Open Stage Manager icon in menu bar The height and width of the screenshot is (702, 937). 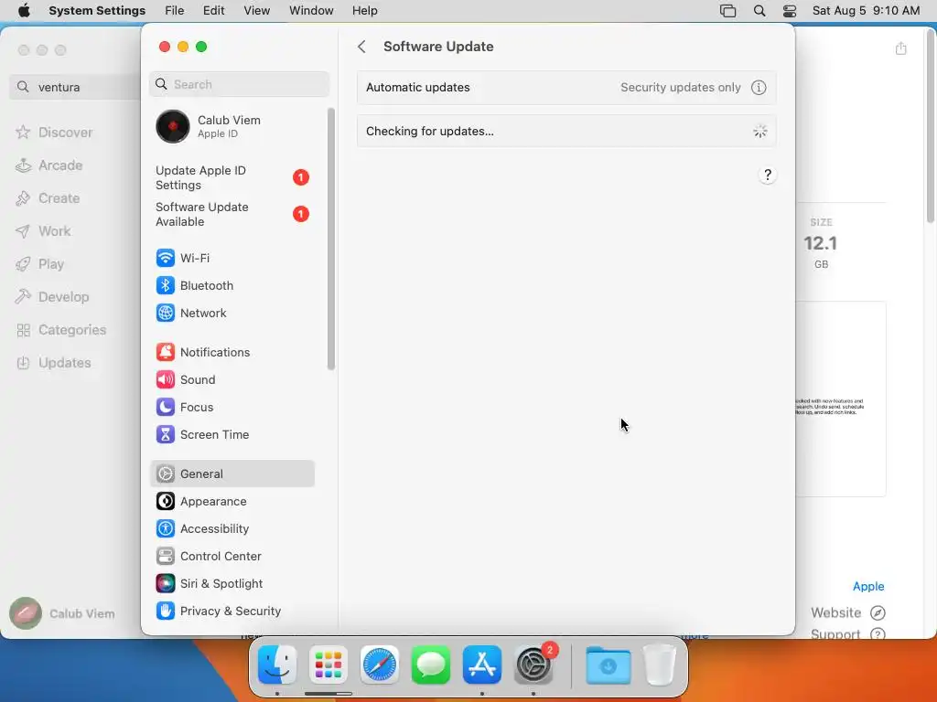727,11
